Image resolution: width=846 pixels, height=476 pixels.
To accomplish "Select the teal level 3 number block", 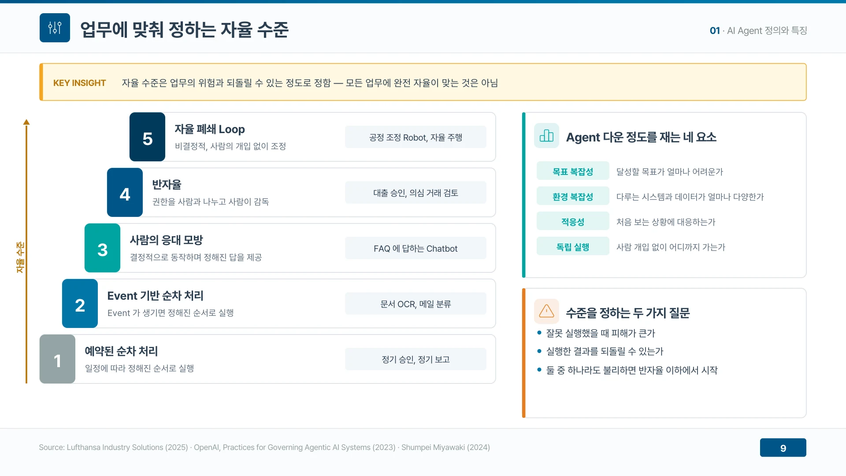I will tap(102, 248).
